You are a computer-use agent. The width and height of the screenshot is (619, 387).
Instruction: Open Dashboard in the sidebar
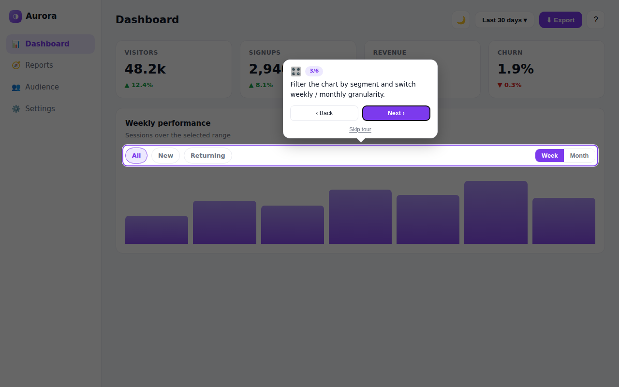pyautogui.click(x=50, y=44)
